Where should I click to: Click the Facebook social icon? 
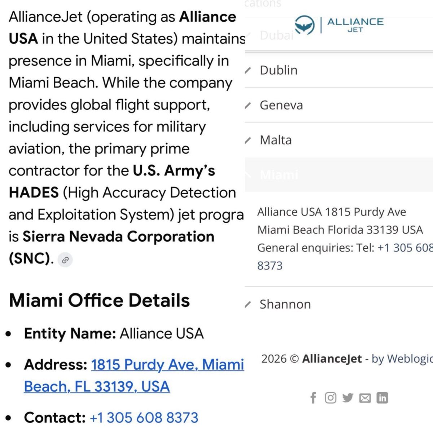tap(313, 398)
